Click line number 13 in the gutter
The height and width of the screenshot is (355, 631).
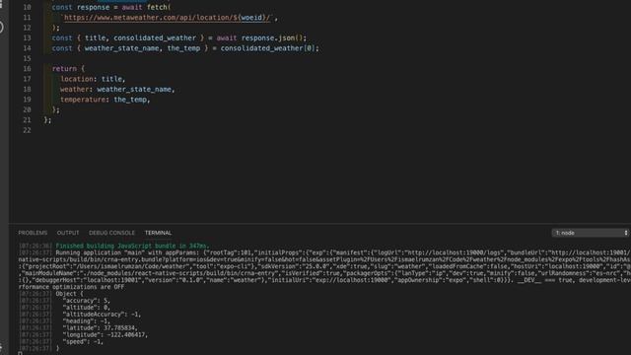(27, 37)
